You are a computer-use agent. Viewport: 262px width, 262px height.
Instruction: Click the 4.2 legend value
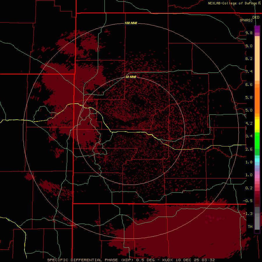pos(249,123)
